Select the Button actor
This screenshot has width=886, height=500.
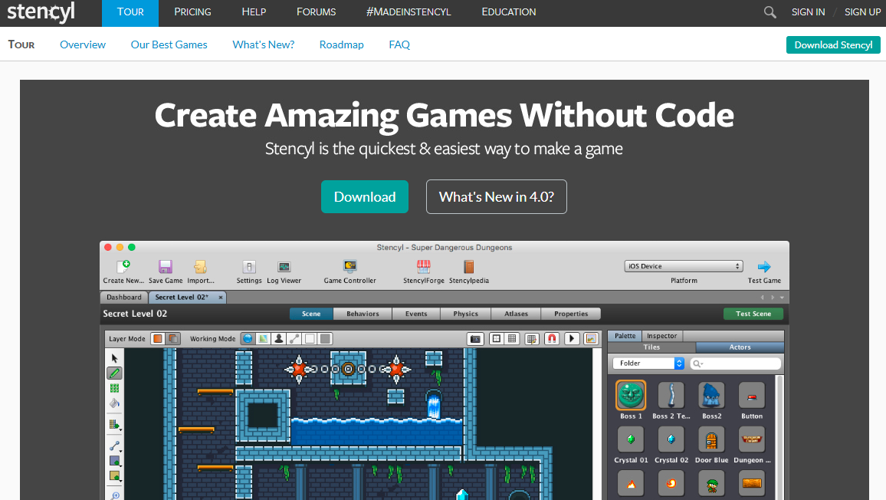[x=752, y=396]
